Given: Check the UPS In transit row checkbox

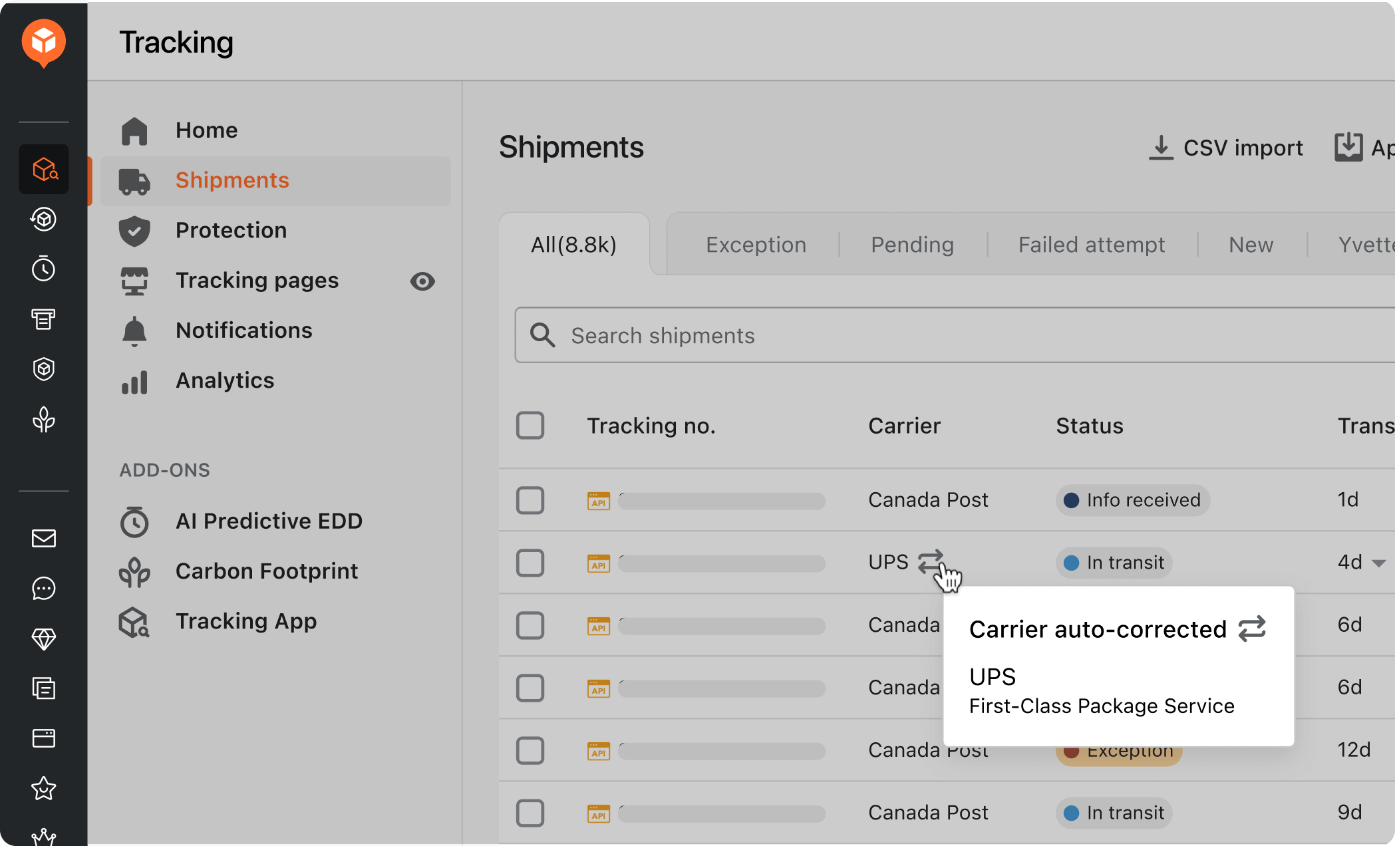Looking at the screenshot, I should click(530, 563).
